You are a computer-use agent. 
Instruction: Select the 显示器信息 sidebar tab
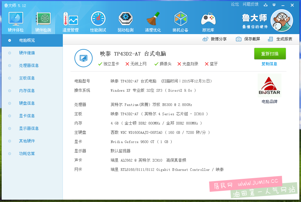pyautogui.click(x=32, y=128)
